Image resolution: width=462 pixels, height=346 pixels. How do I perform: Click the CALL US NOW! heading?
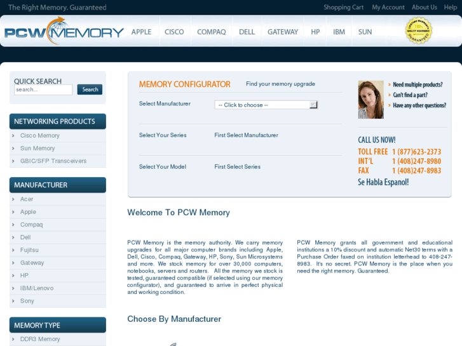click(377, 140)
